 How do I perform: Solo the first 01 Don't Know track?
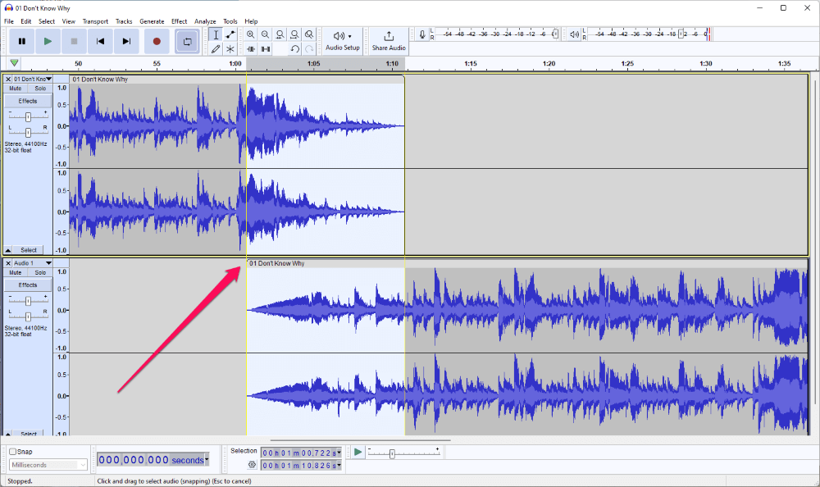40,89
